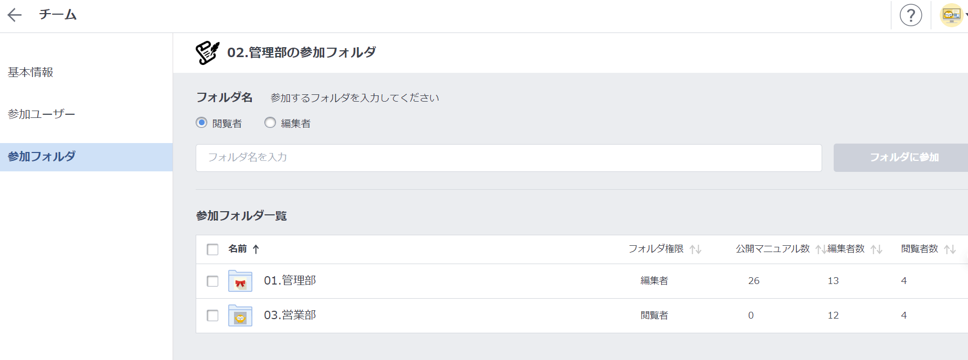Open the user avatar menu
Viewport: 968px width, 360px height.
click(952, 15)
